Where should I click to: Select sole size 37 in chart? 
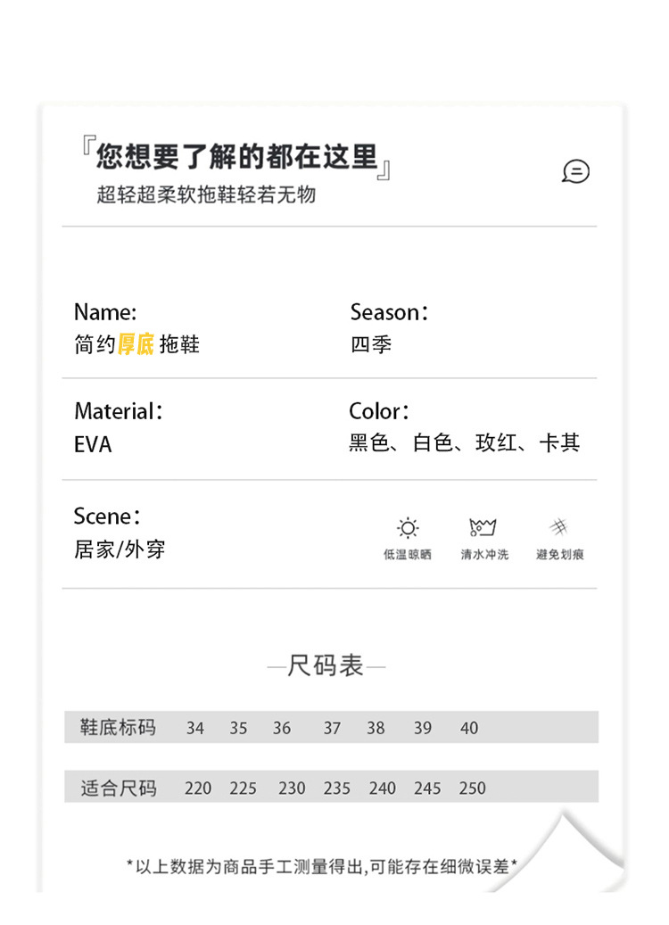pyautogui.click(x=332, y=728)
